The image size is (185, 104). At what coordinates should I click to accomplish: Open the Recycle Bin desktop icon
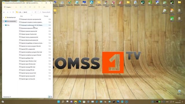click(179, 92)
